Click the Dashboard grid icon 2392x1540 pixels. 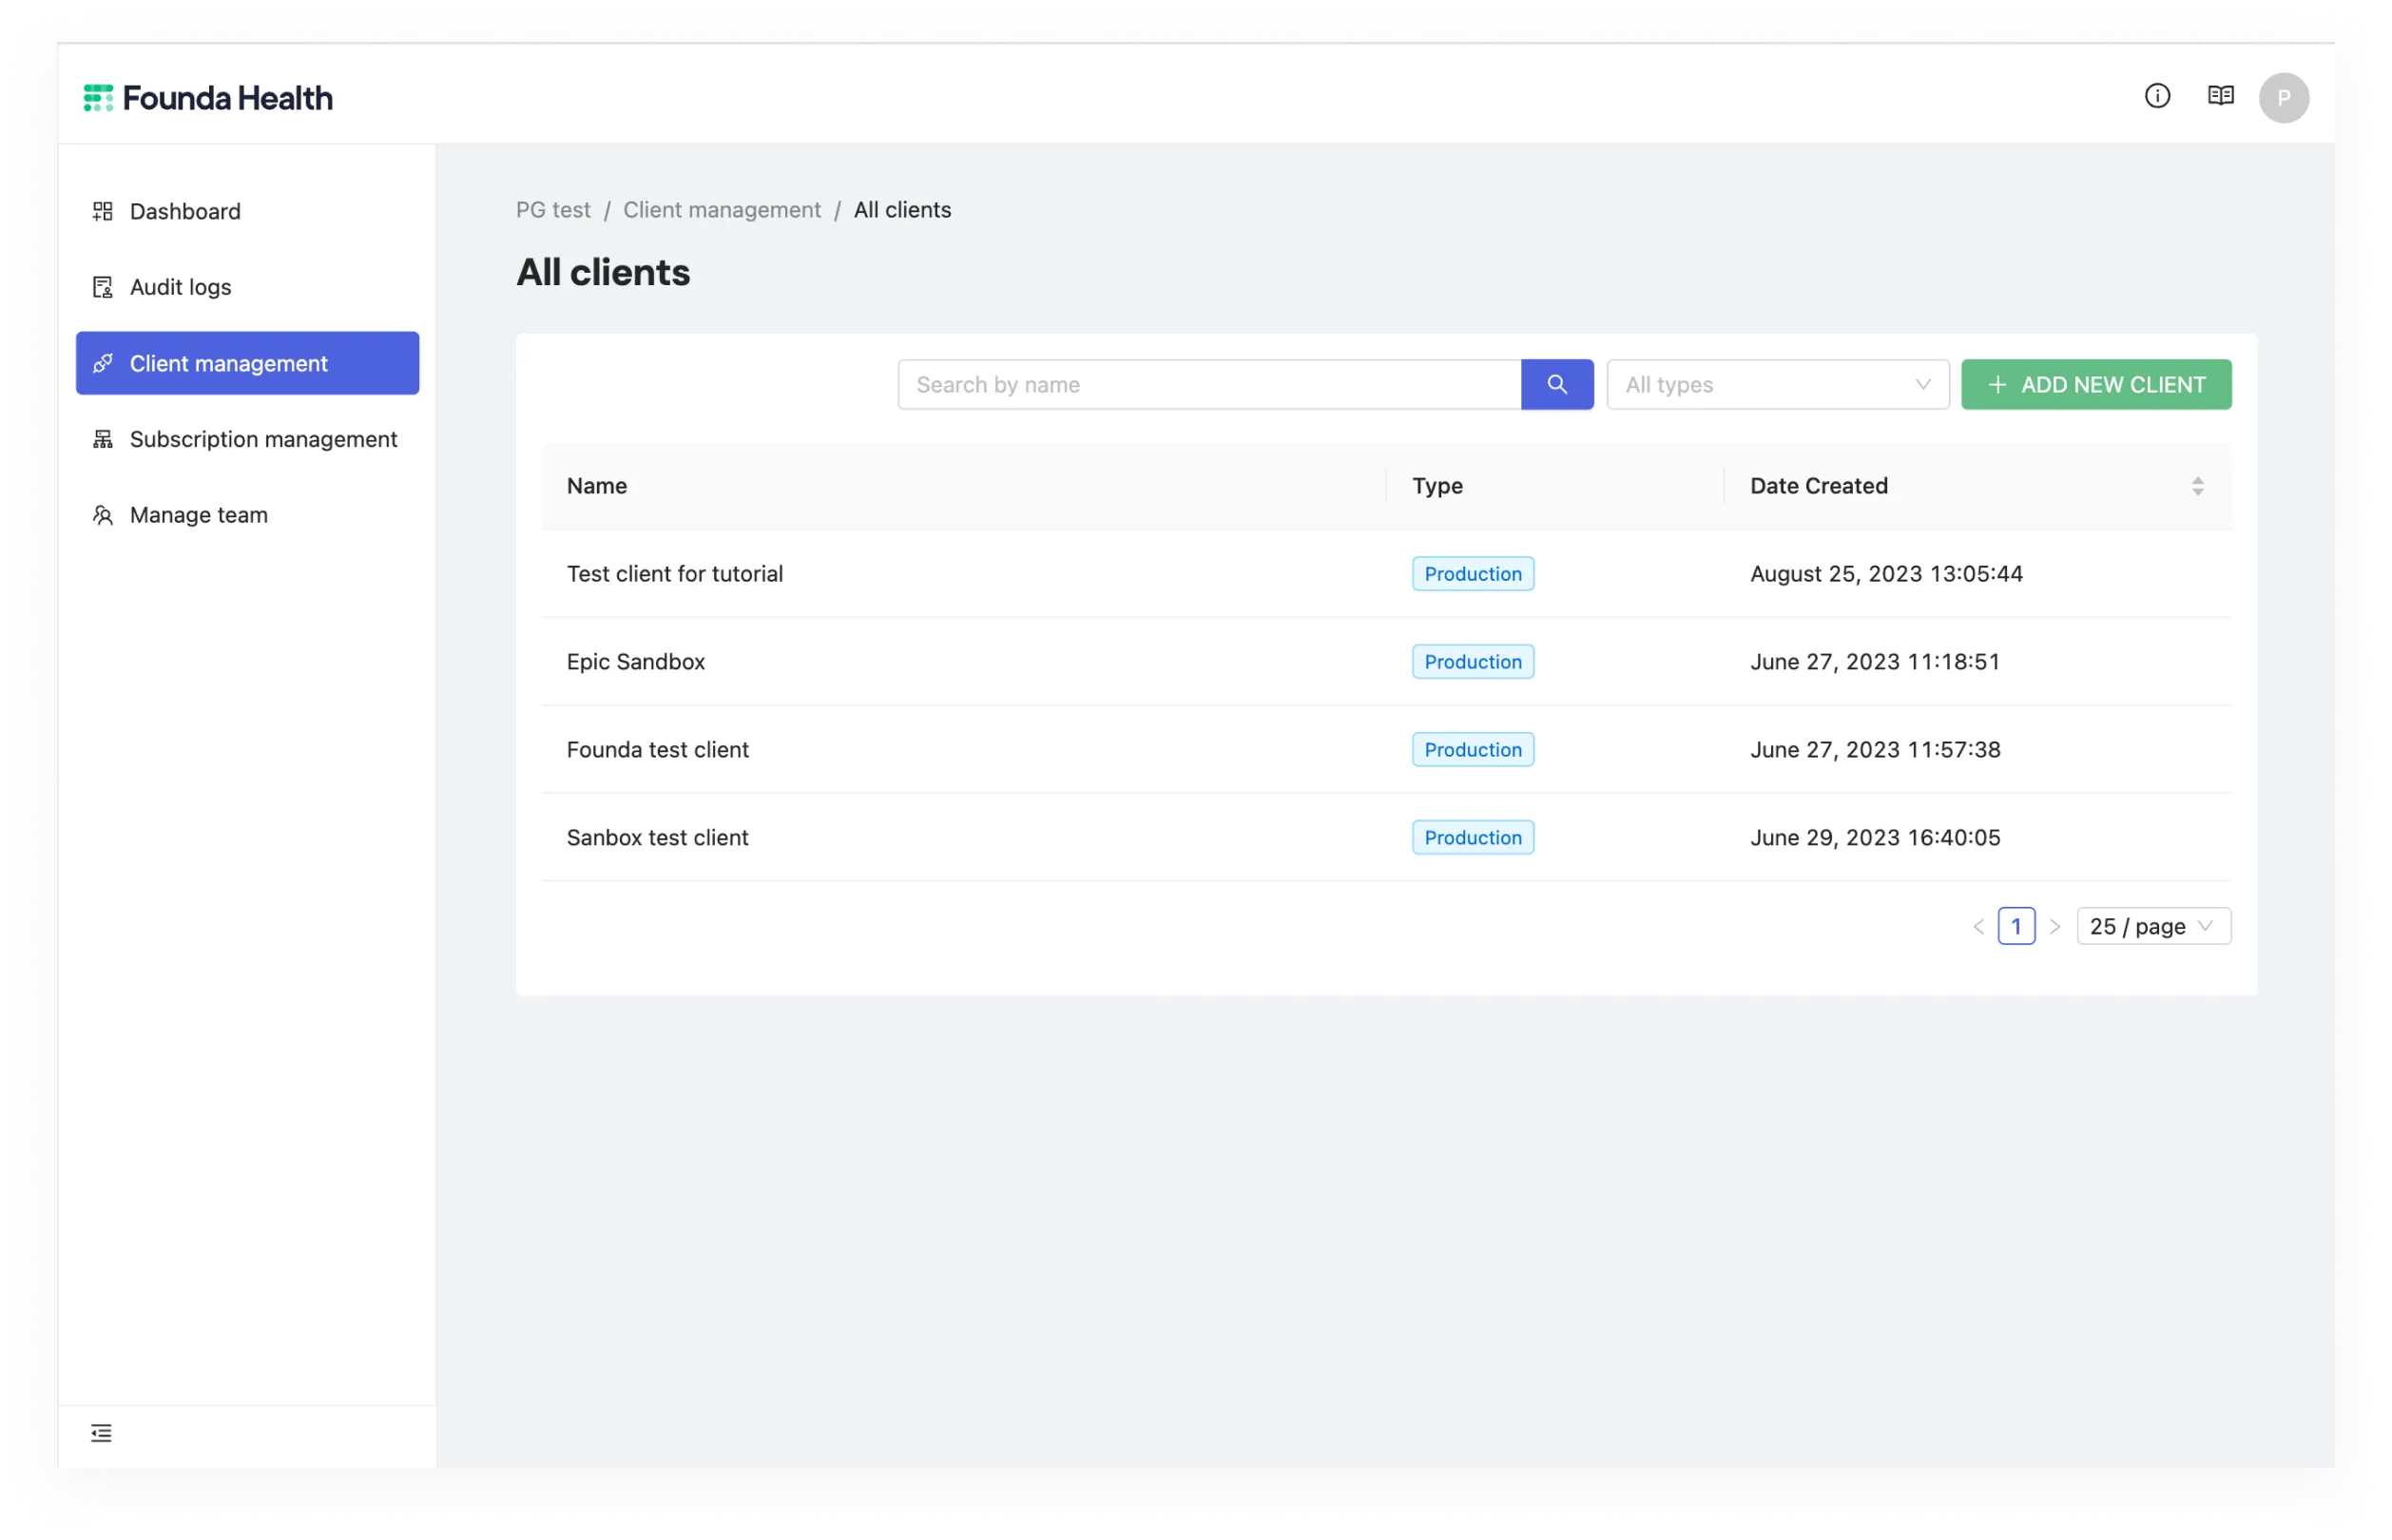(102, 211)
